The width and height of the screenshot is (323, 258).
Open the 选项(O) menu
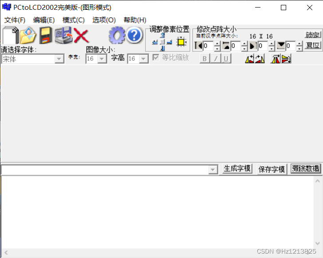[104, 20]
